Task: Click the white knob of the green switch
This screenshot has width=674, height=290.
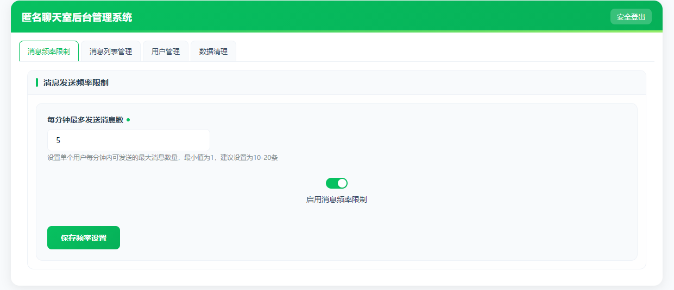Action: pyautogui.click(x=342, y=183)
